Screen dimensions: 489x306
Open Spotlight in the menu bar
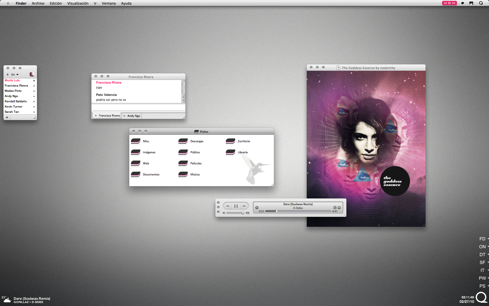click(x=481, y=3)
